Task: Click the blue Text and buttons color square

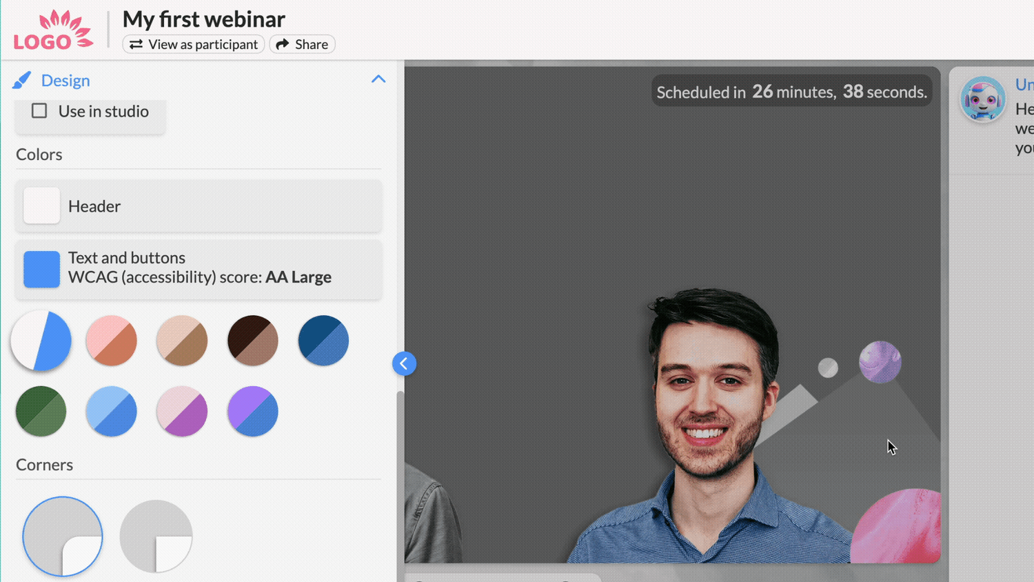Action: tap(41, 269)
